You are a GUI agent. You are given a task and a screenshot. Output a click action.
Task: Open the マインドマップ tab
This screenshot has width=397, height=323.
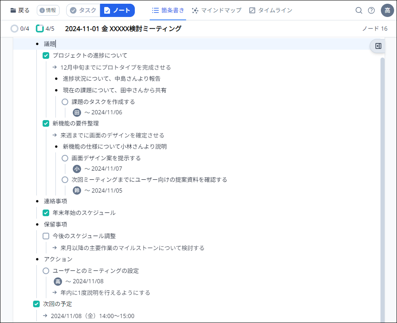pyautogui.click(x=217, y=10)
